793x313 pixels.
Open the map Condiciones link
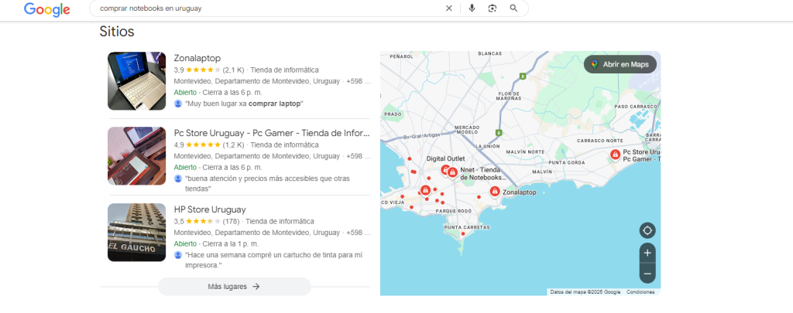(640, 292)
